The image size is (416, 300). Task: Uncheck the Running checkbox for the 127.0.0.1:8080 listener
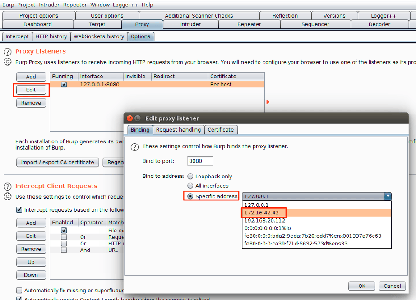(x=64, y=84)
